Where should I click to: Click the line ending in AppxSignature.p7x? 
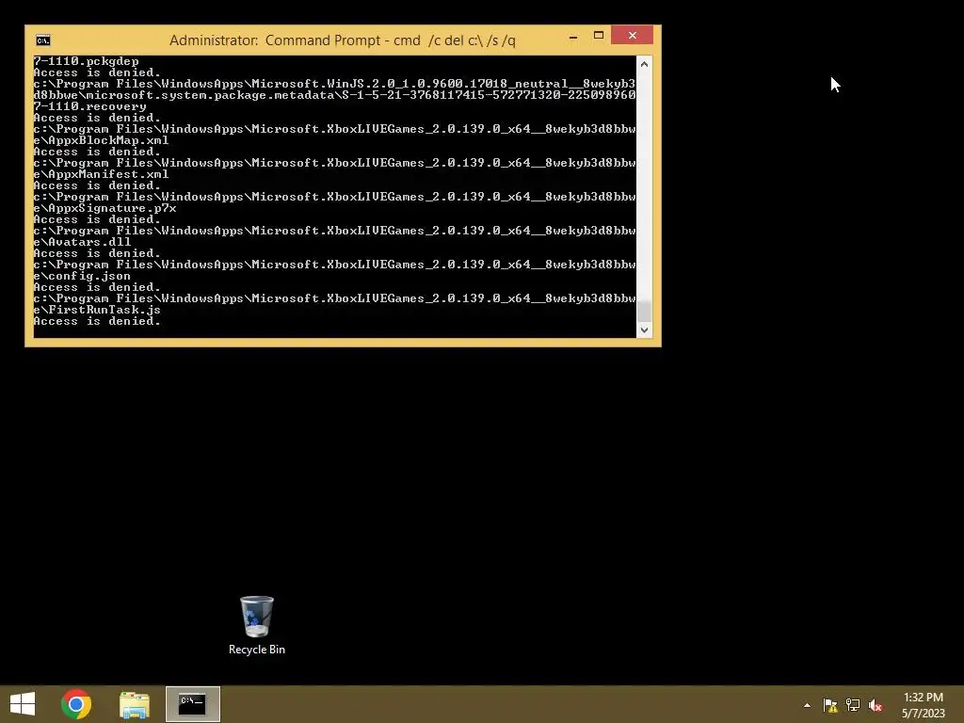(105, 208)
